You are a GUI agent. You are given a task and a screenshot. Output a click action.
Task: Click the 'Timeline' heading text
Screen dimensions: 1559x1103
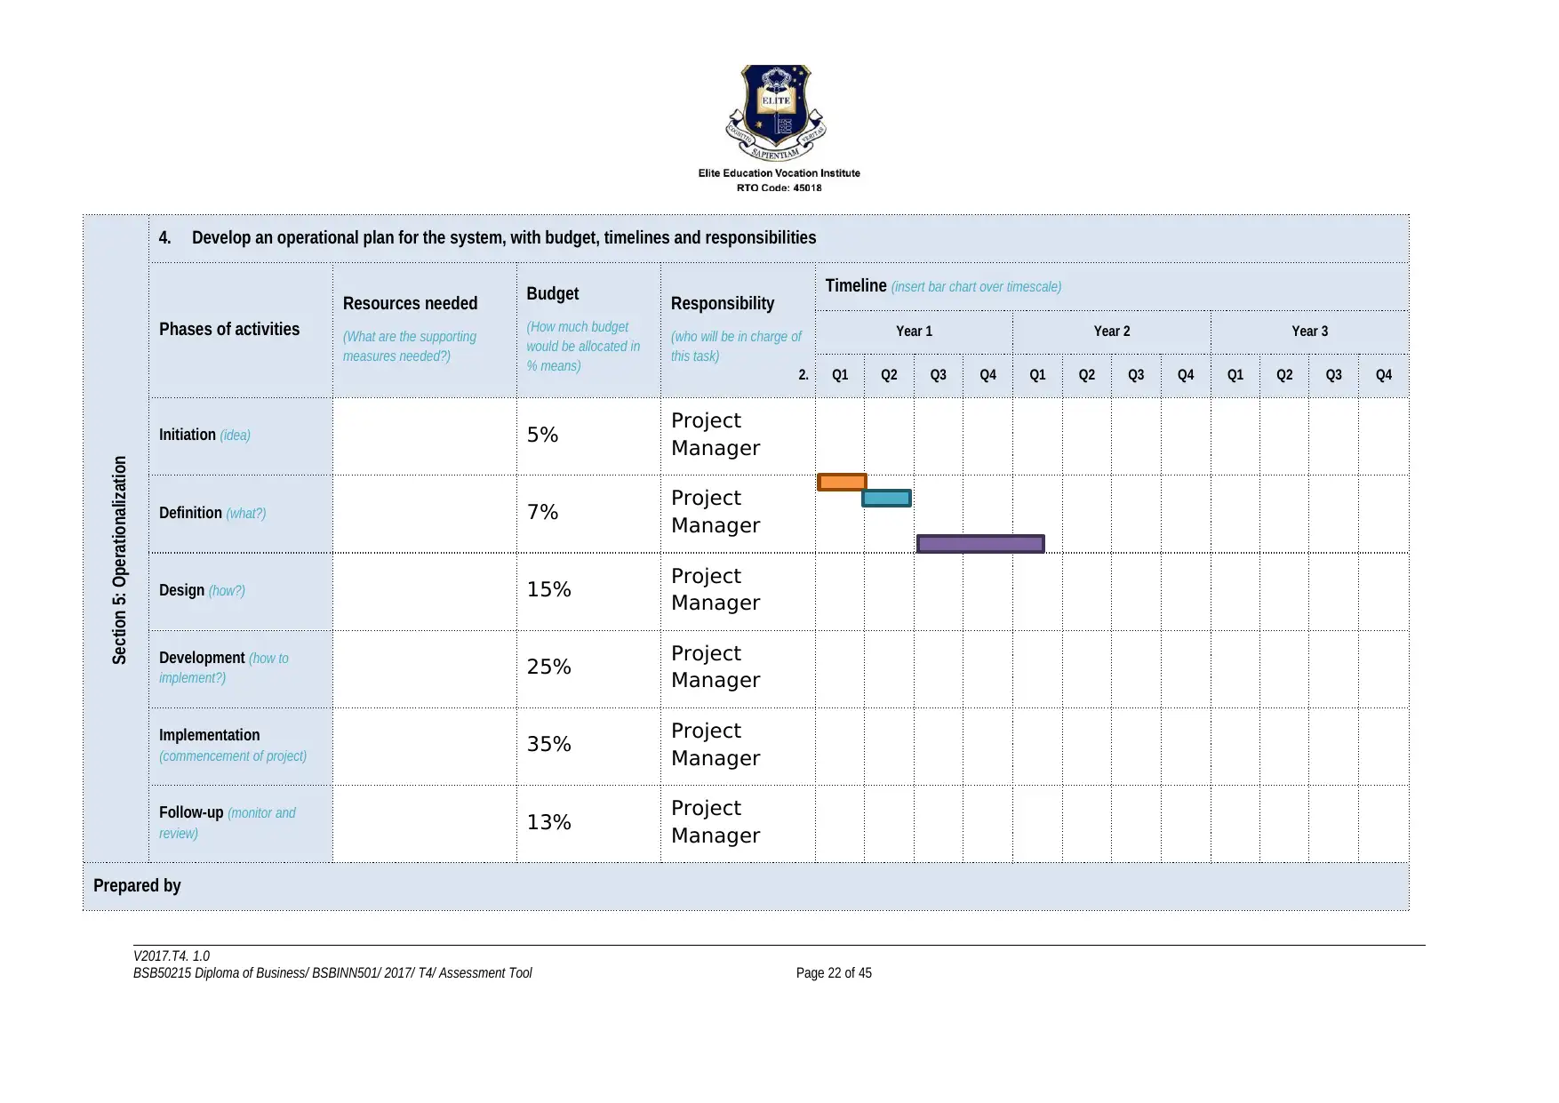click(x=855, y=285)
